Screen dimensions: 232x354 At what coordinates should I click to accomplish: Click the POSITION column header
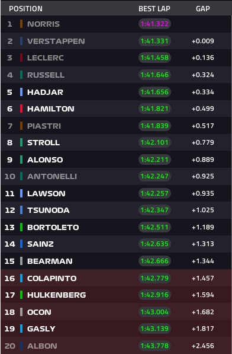pos(25,8)
